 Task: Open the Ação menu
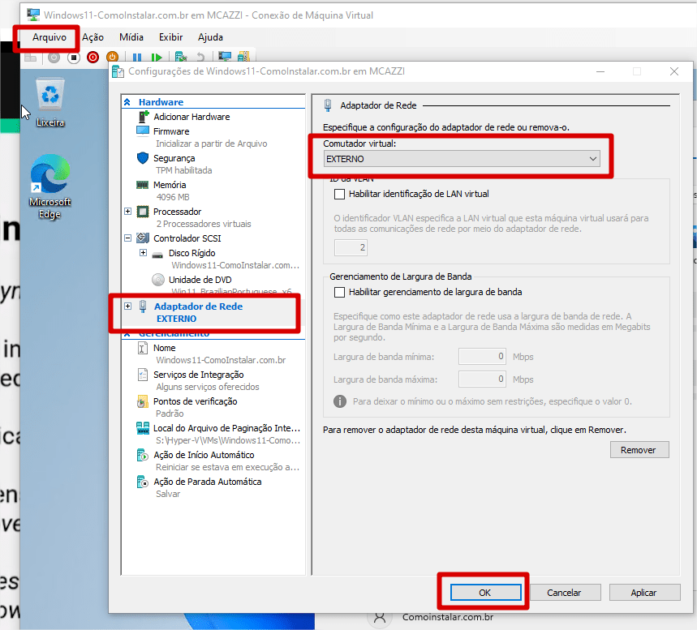93,37
